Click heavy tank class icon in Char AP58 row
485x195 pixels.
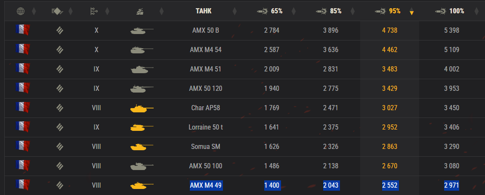[60, 108]
